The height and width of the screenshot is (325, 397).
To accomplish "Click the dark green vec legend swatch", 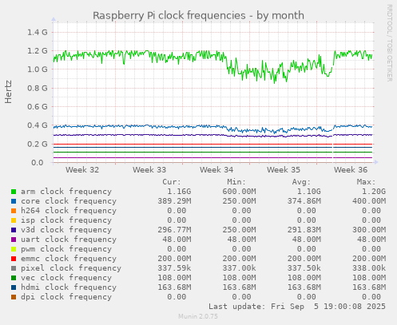I will (x=14, y=278).
